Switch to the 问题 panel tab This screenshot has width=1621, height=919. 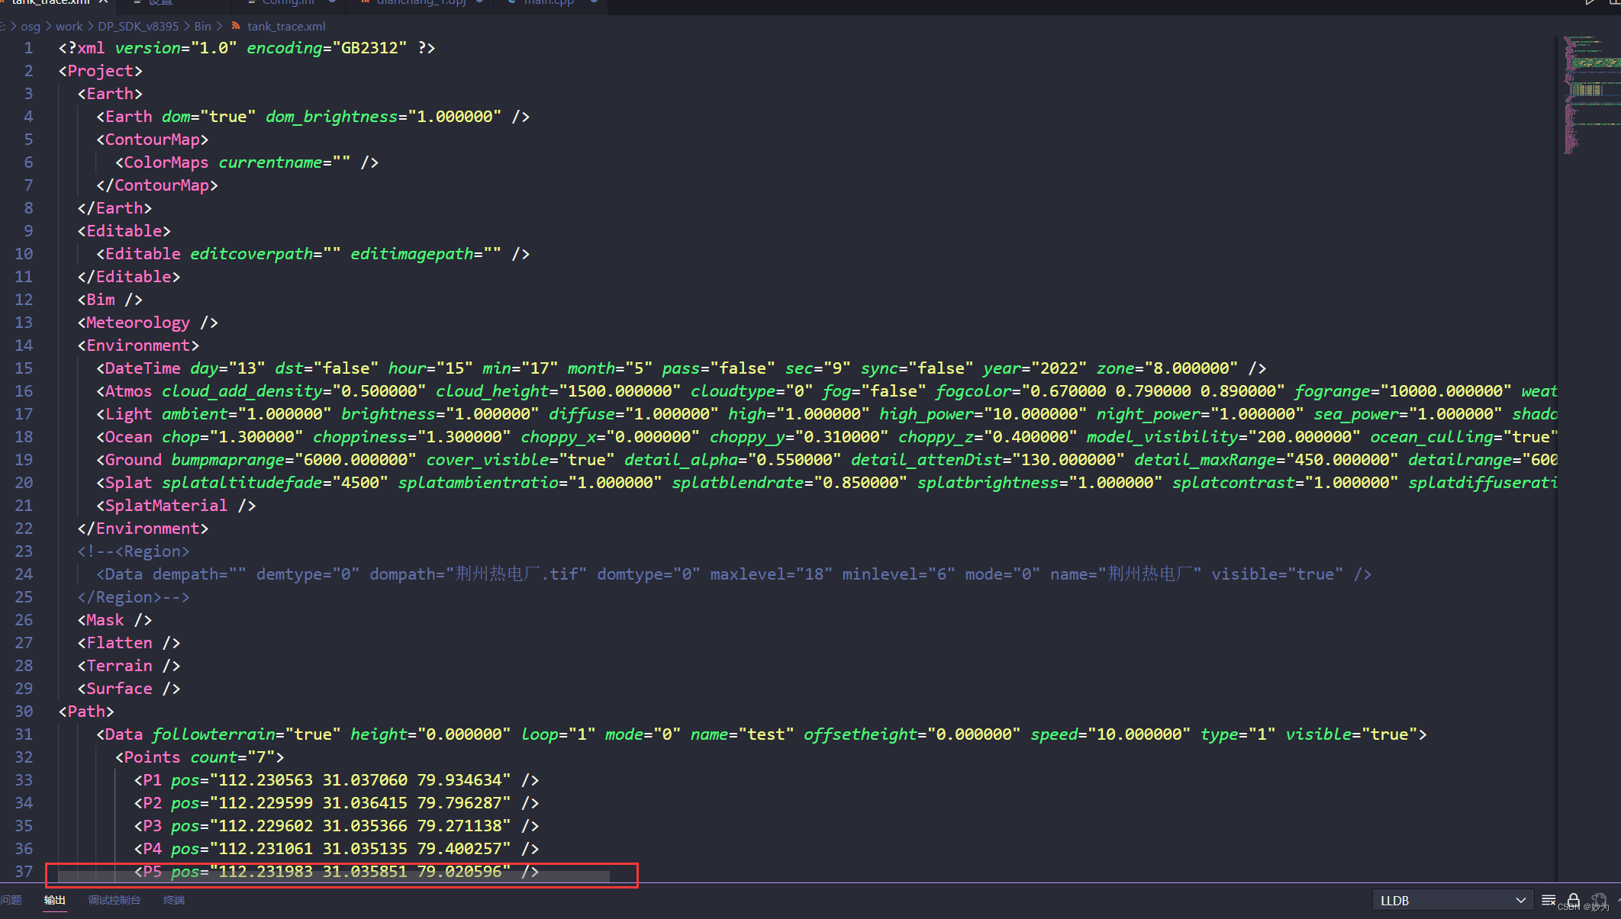coord(11,900)
